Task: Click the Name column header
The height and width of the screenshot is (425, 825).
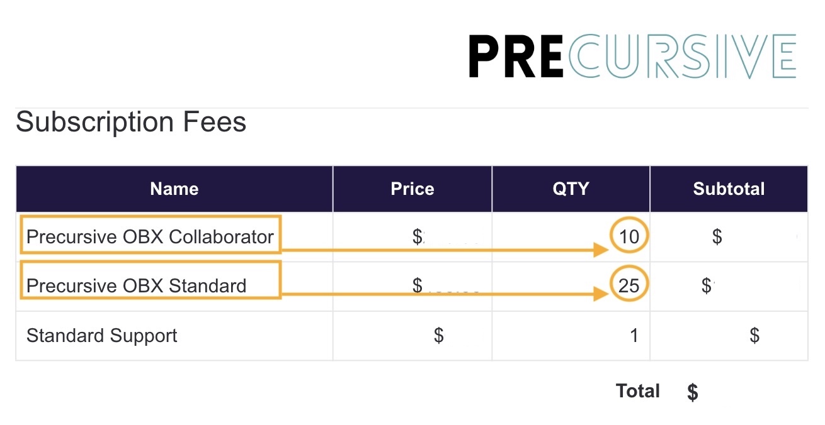Action: pyautogui.click(x=174, y=189)
